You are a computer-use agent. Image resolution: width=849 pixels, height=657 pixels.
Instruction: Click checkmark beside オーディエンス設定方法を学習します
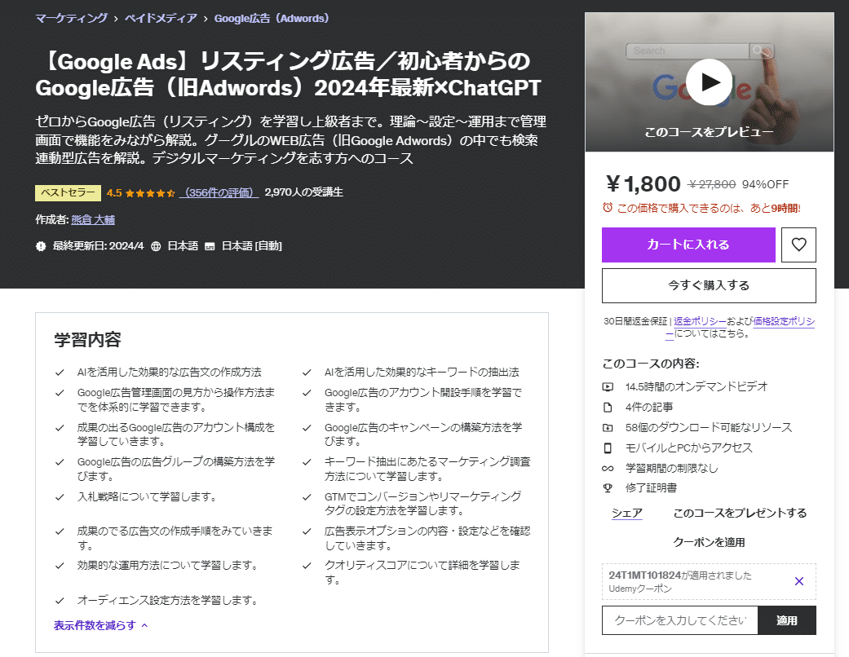[60, 600]
